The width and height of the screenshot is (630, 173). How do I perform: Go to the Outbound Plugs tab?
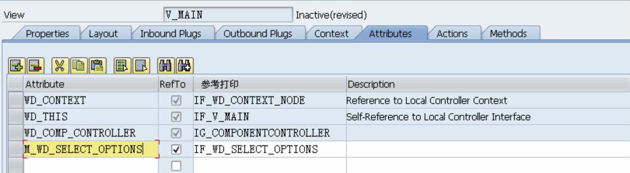pos(258,34)
